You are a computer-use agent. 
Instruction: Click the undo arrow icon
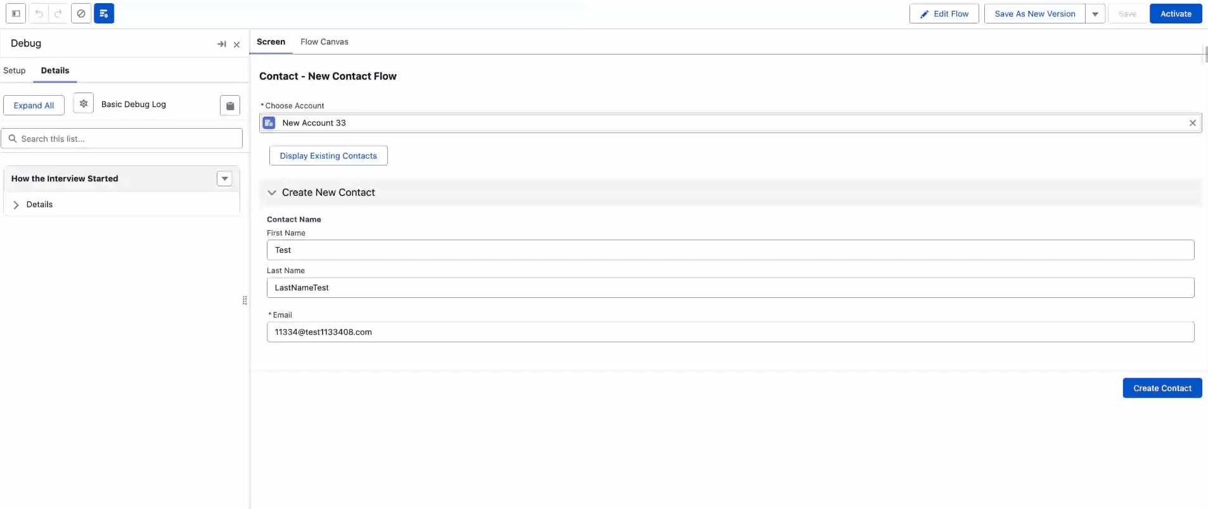coord(39,13)
